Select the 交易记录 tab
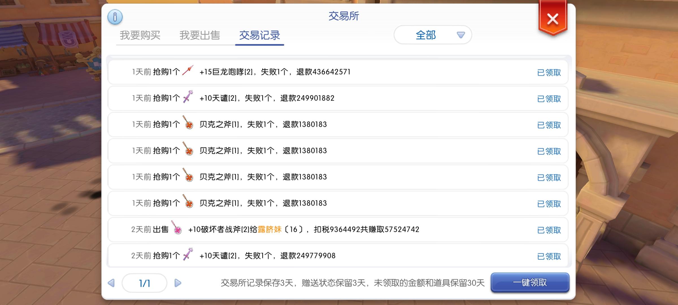The image size is (678, 305). tap(259, 35)
